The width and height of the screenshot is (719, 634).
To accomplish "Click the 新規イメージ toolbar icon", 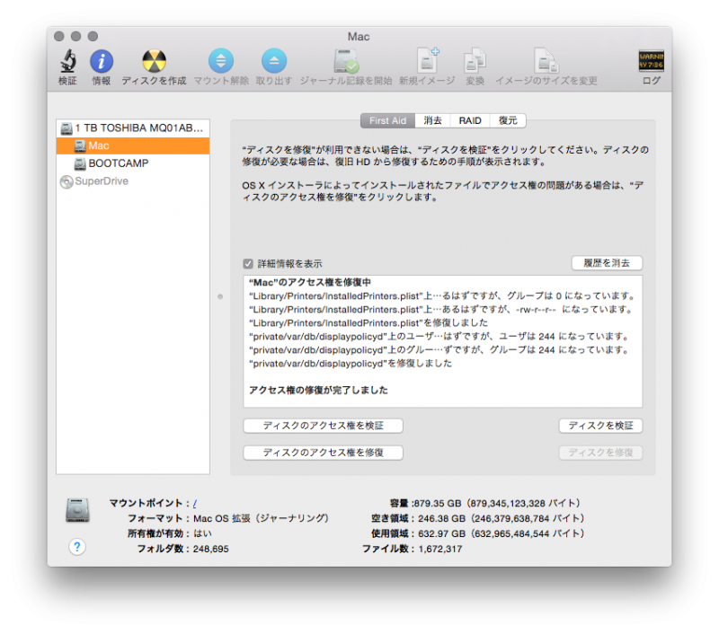I will tap(427, 62).
